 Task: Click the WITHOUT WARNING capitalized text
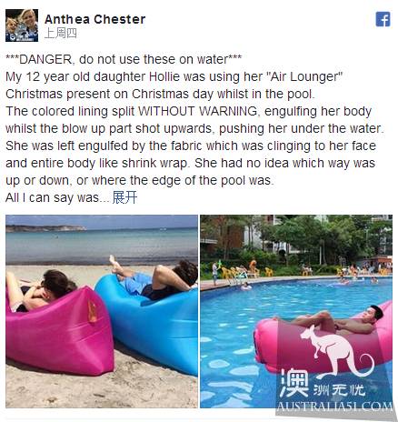pos(198,111)
